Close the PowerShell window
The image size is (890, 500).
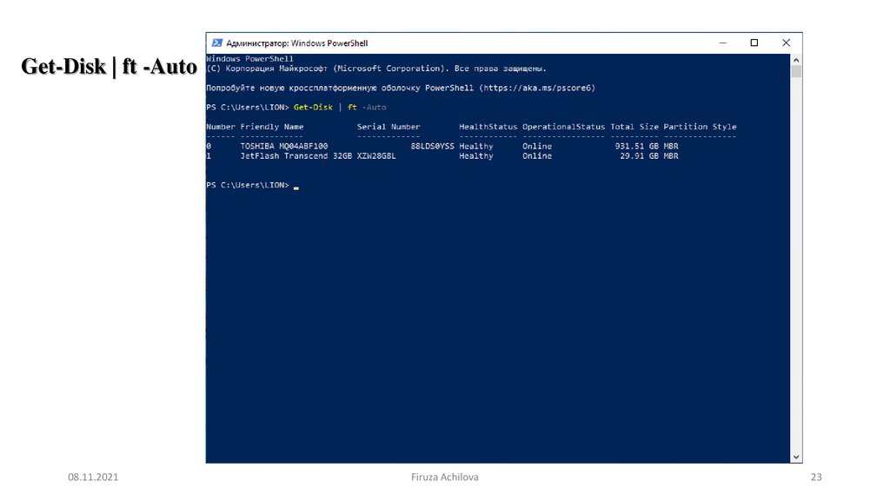786,43
